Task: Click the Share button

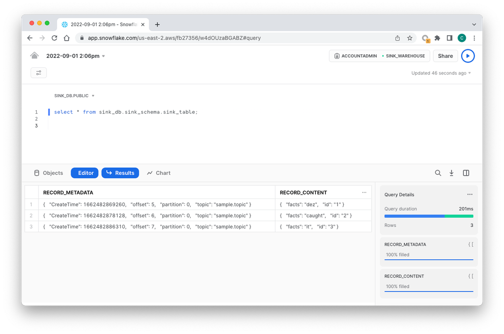Action: coord(445,56)
